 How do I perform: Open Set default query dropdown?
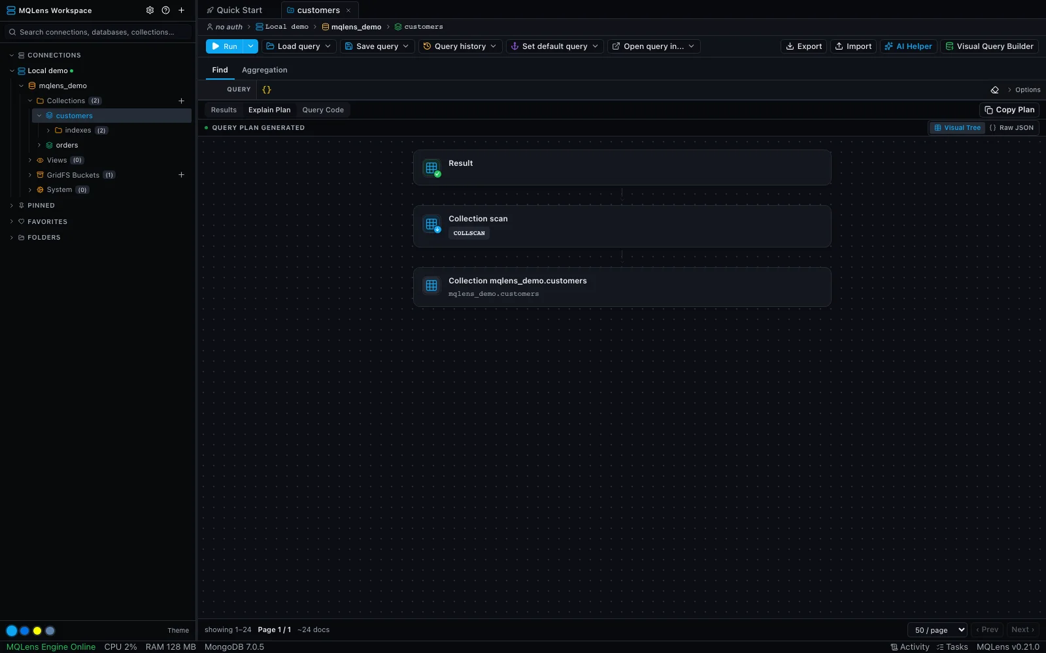[x=554, y=46]
